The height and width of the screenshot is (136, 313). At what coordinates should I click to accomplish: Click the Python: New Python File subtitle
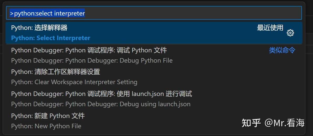pos(46,126)
